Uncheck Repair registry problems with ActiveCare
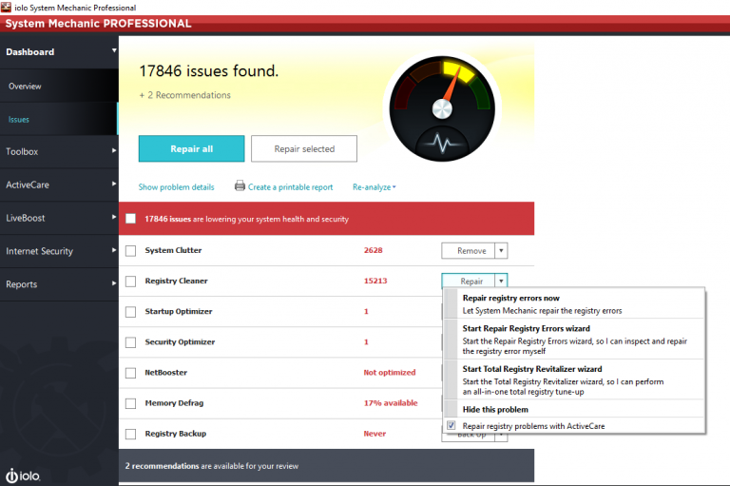730x486 pixels. 451,425
